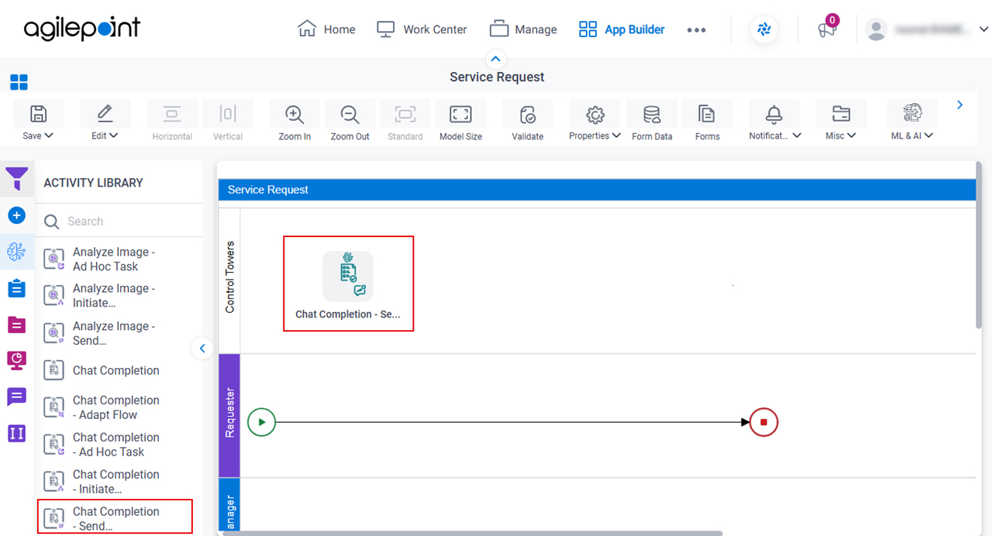This screenshot has width=992, height=536.
Task: Open the App Builder menu
Action: (x=622, y=29)
